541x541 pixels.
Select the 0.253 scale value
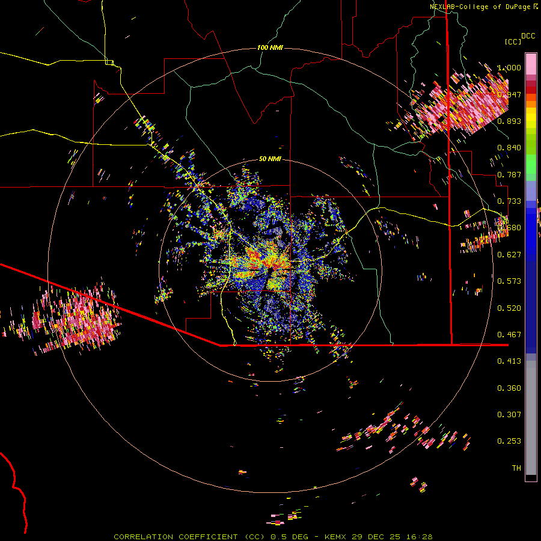click(x=509, y=441)
